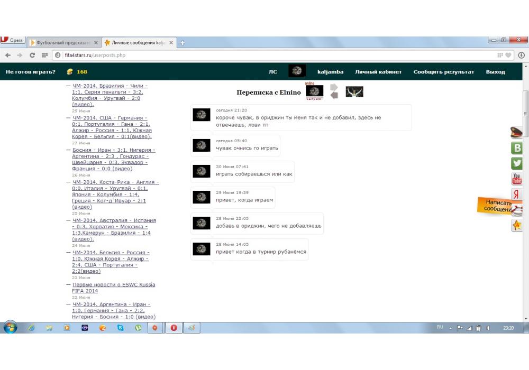
Task: Click the Yandex 'Я' sidebar icon
Action: tap(517, 195)
